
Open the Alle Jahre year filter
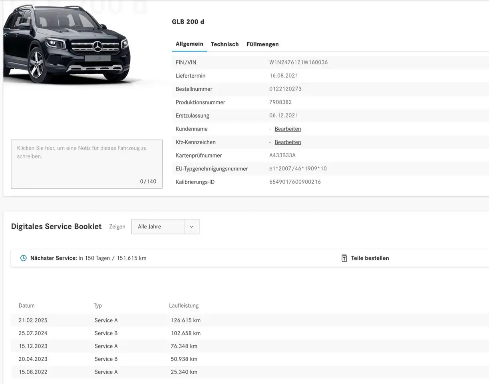158,226
